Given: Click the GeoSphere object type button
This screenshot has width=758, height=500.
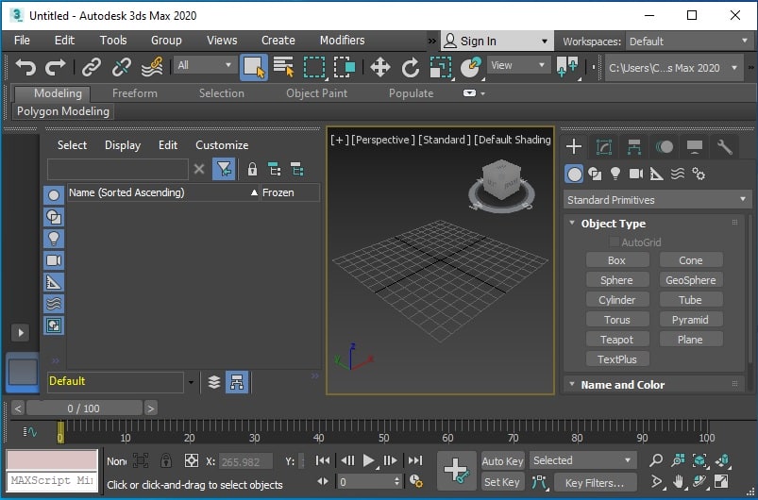Looking at the screenshot, I should point(691,280).
